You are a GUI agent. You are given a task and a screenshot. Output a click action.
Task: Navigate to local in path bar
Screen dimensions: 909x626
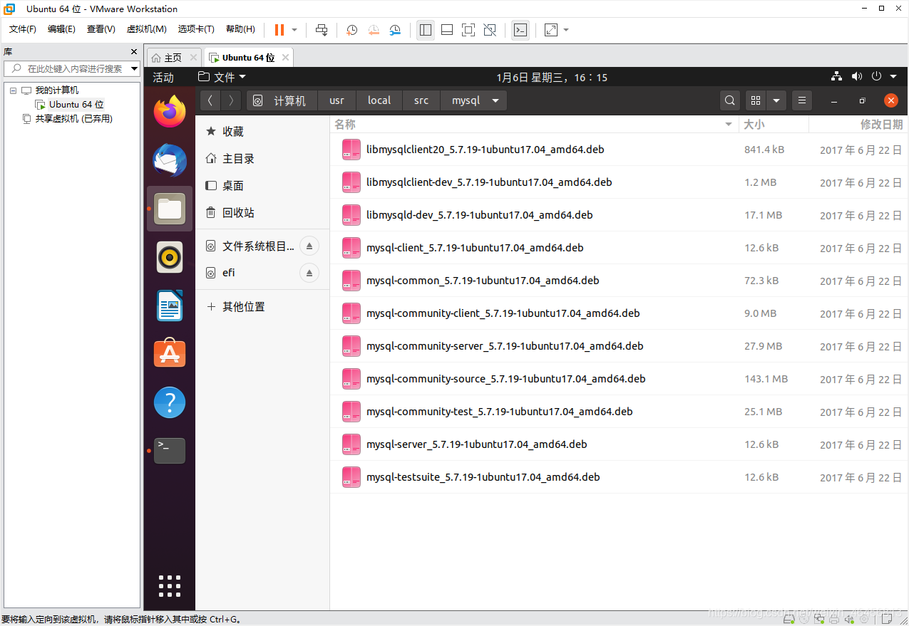(379, 100)
